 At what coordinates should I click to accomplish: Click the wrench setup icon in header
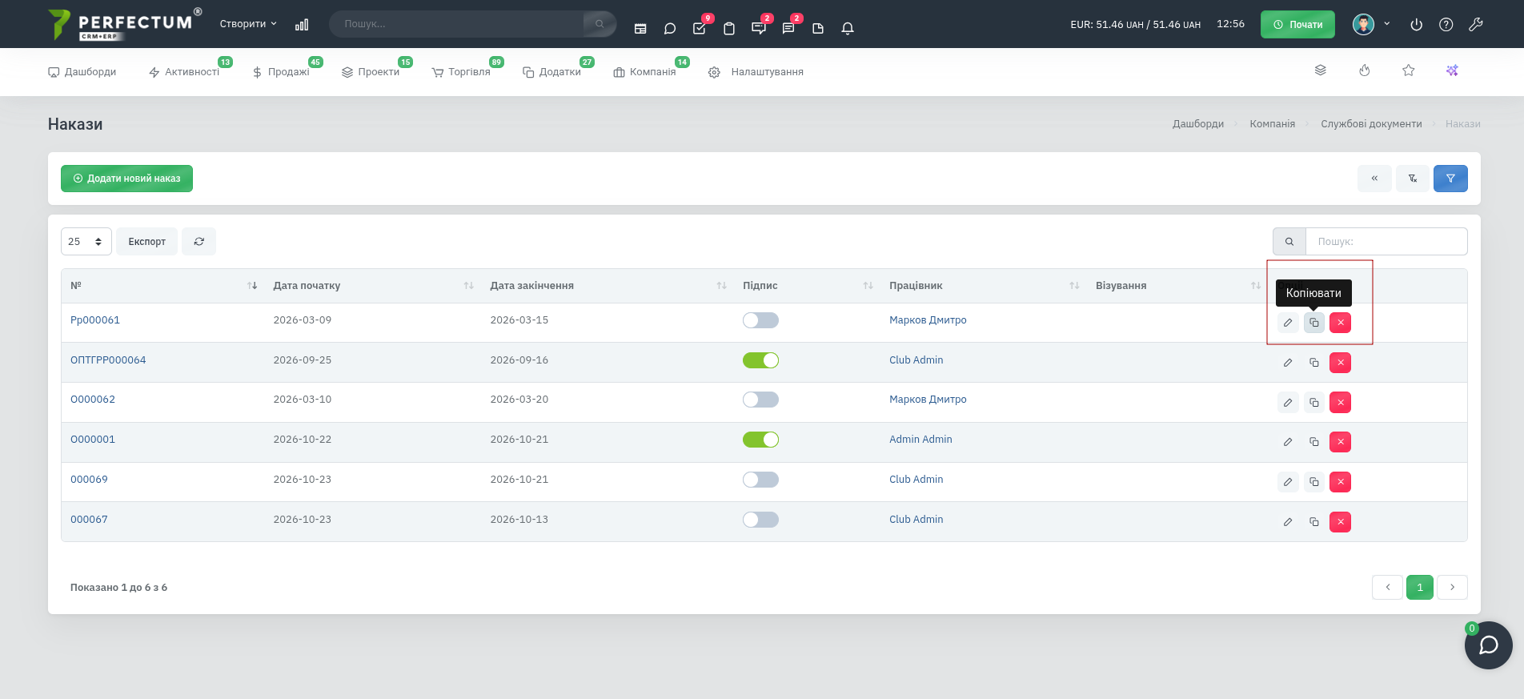(1475, 25)
